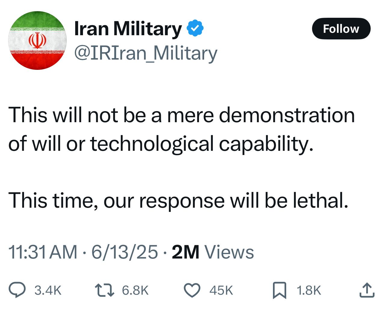The image size is (386, 310).
Task: Select the 'response will be lethal' sentence
Action: click(x=178, y=200)
